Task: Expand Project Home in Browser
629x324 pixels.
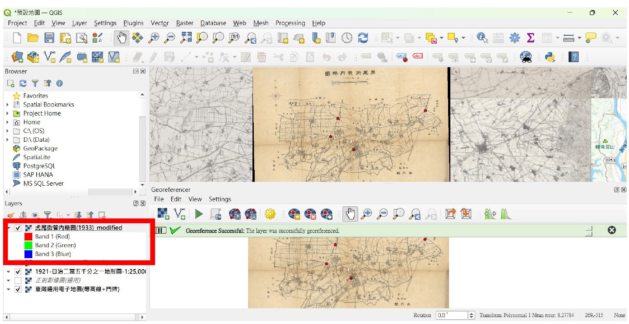Action: coord(7,113)
